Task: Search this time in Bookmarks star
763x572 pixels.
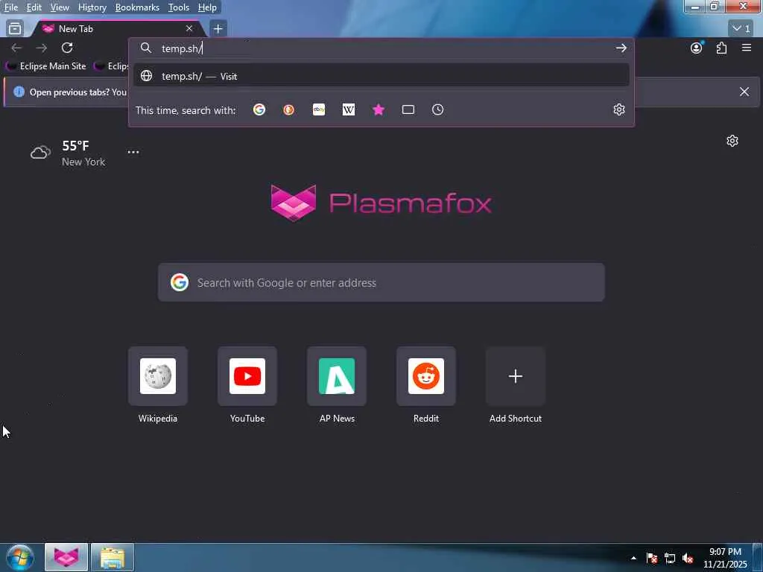Action: tap(379, 110)
